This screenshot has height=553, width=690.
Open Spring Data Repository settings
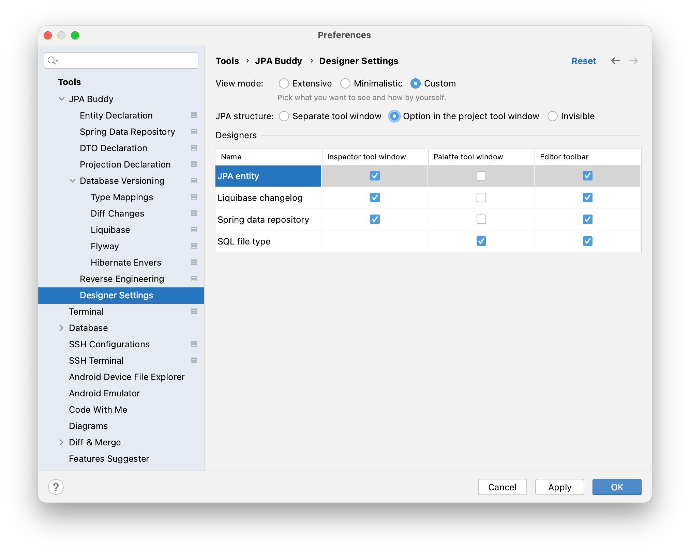click(127, 132)
